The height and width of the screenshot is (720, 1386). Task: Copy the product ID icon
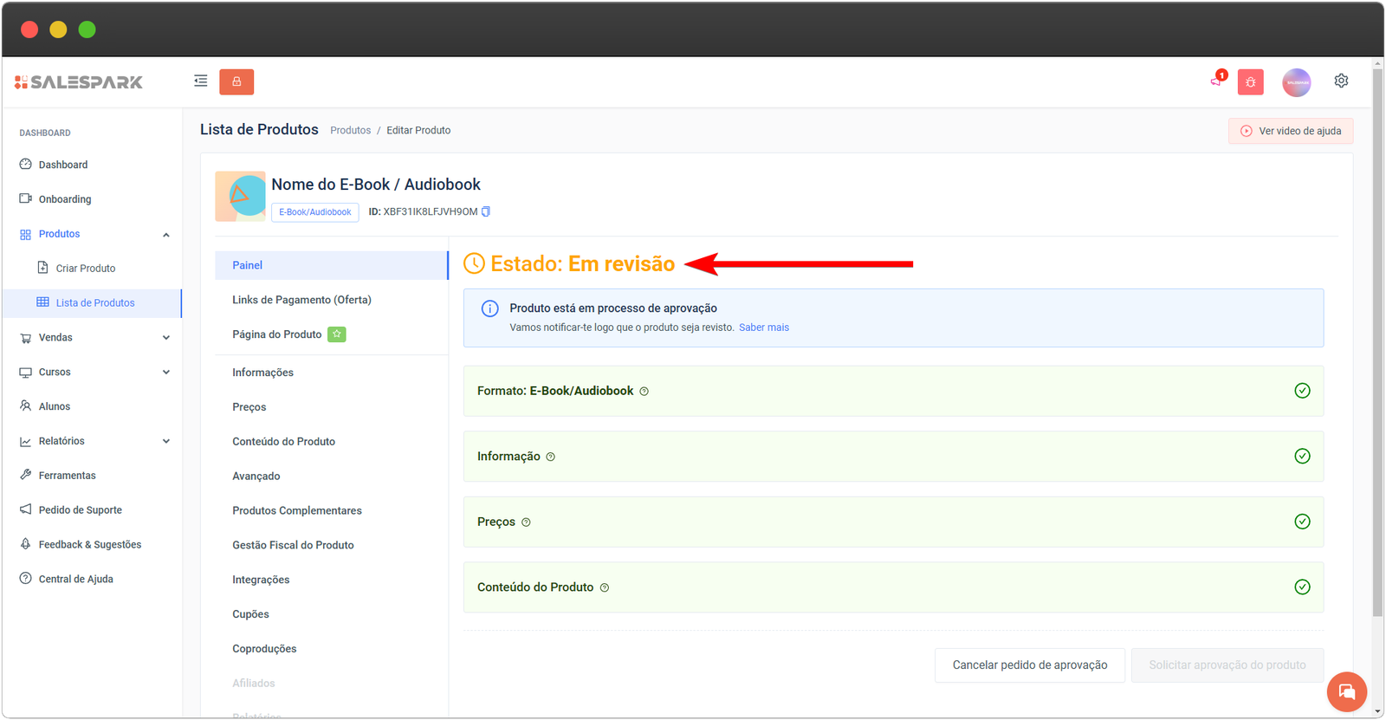[486, 211]
